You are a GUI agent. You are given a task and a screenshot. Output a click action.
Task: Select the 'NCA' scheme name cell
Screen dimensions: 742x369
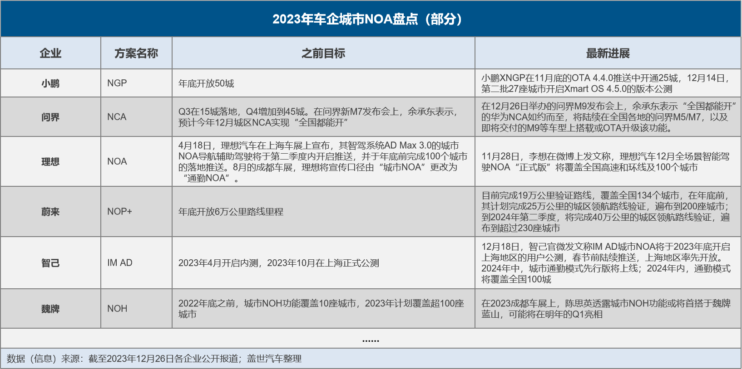pos(136,117)
